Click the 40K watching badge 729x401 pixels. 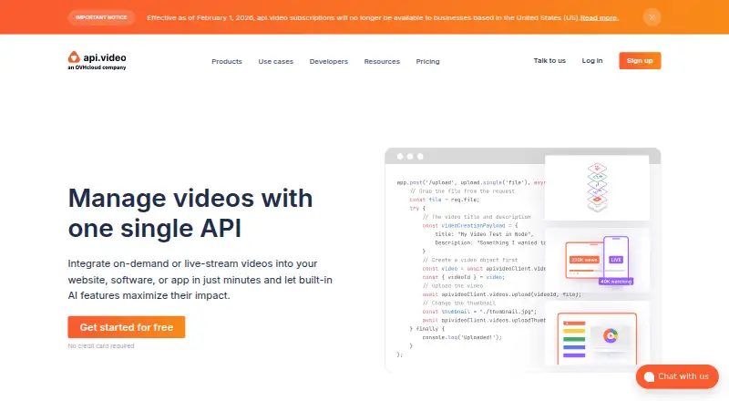coord(616,282)
